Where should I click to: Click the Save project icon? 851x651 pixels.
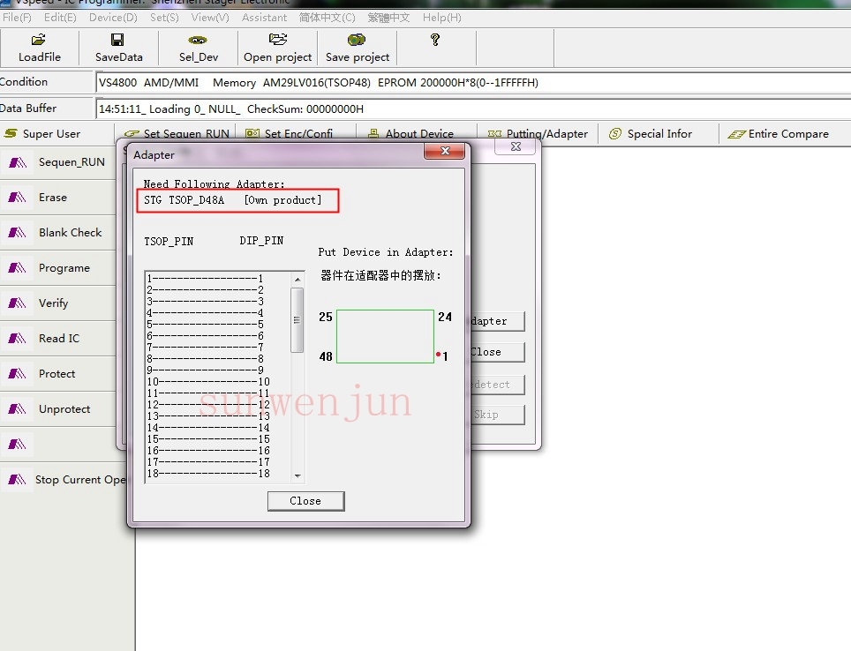357,41
